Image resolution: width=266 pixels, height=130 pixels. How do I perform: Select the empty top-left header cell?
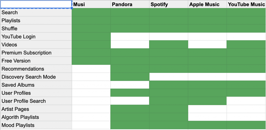36,4
